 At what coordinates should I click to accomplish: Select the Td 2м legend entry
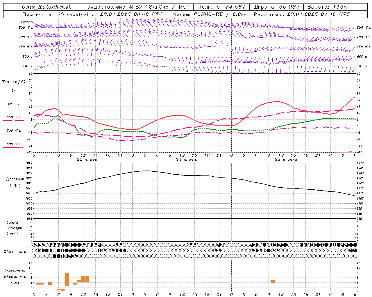click(x=14, y=104)
